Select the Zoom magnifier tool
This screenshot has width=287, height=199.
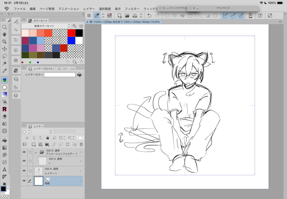click(x=4, y=27)
